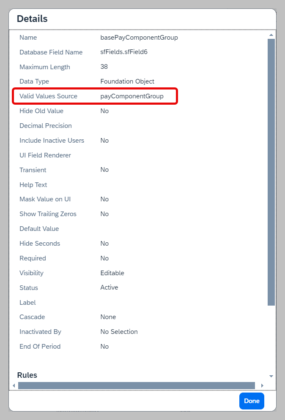Screen dimensions: 285x420
Task: Click the Details dialog title
Action: coord(32,19)
